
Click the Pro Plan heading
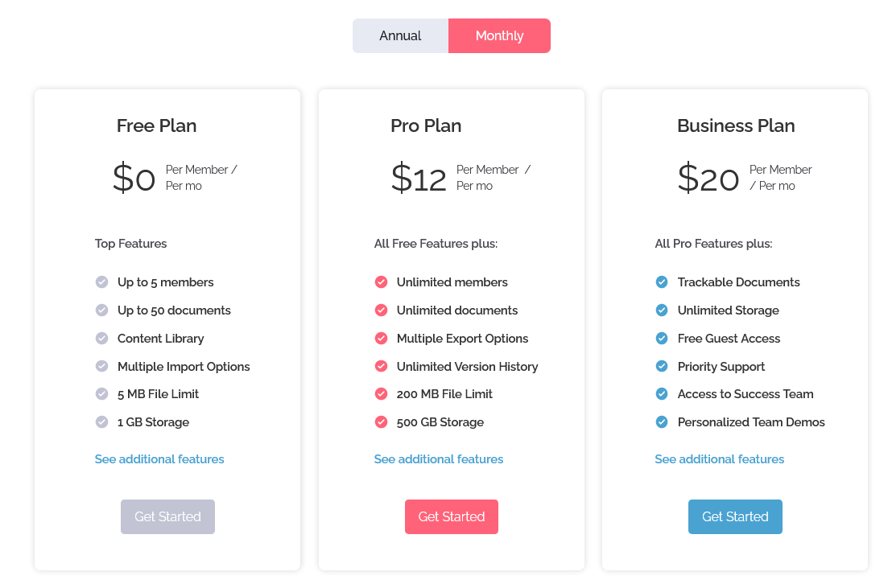pyautogui.click(x=426, y=126)
